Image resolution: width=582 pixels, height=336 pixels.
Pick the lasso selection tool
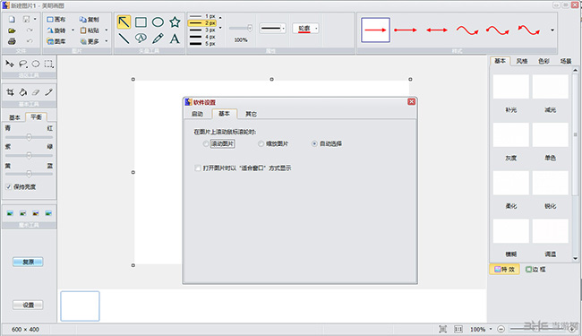pyautogui.click(x=23, y=64)
